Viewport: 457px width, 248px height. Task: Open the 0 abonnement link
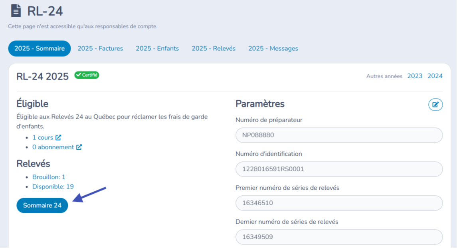[53, 147]
